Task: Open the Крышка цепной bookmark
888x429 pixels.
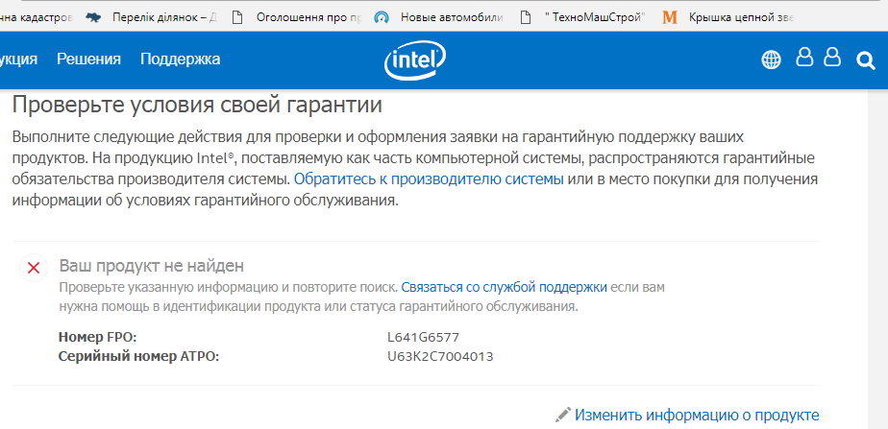Action: (728, 17)
